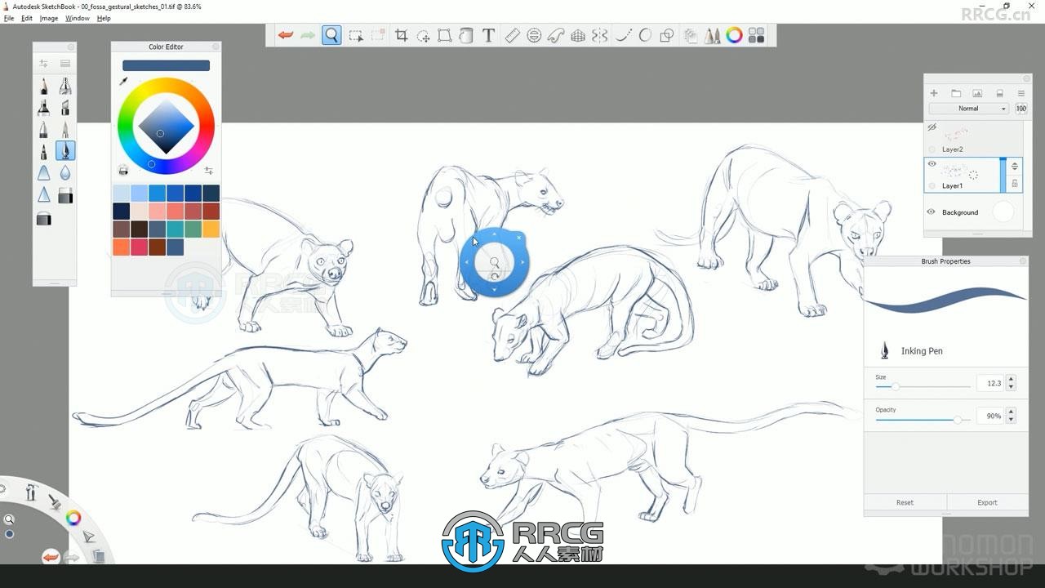Decrease brush Opacity with down stepper arrow

tap(1011, 420)
